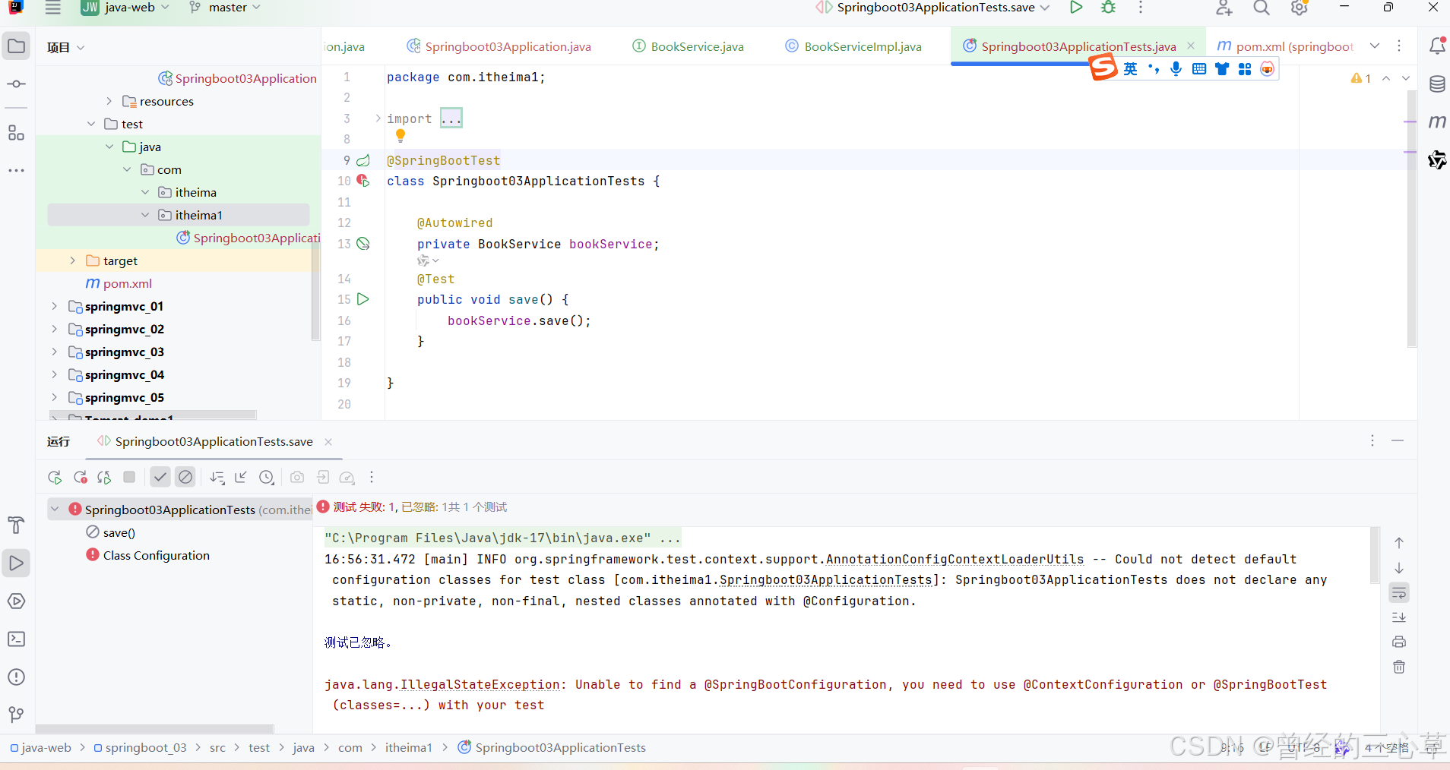Open the main hamburger menu
The height and width of the screenshot is (770, 1450).
(x=52, y=8)
